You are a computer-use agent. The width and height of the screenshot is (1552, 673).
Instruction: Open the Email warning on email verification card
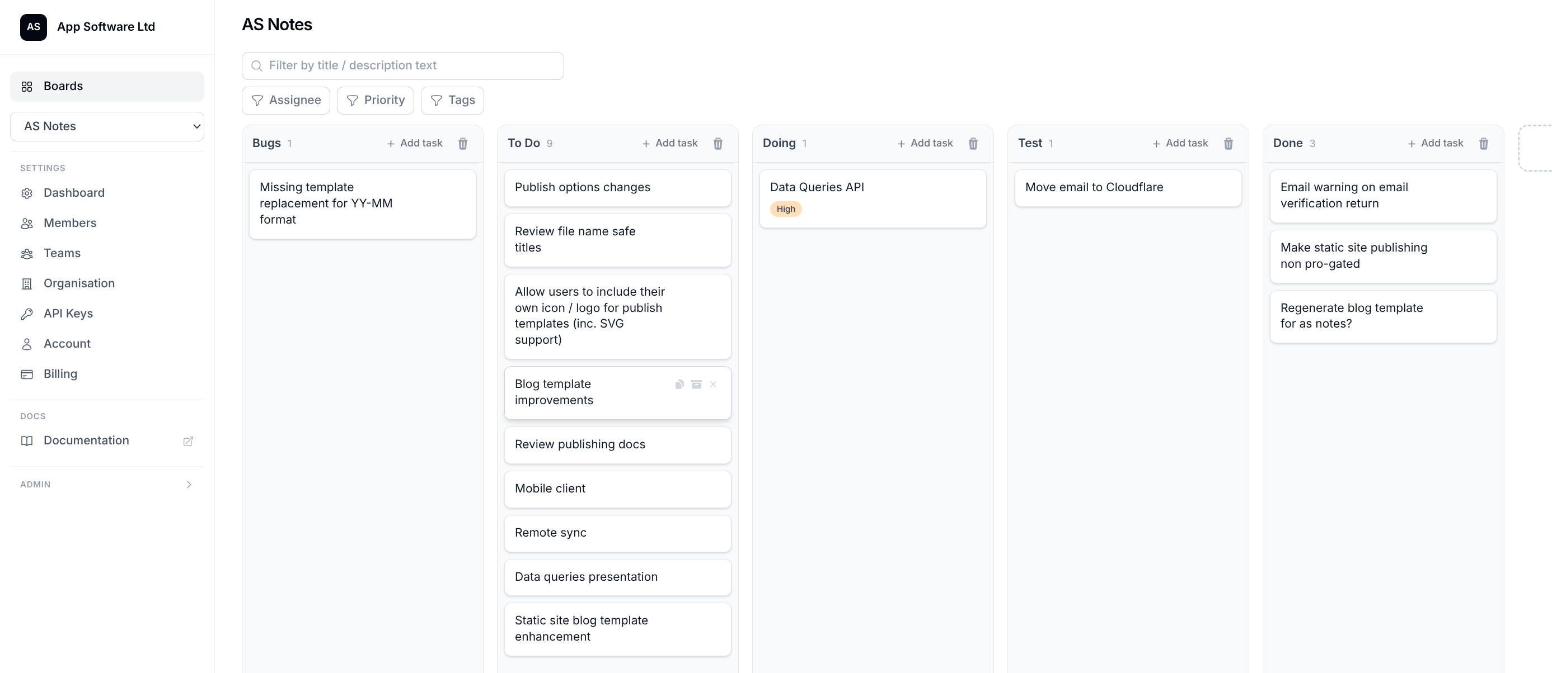point(1383,196)
